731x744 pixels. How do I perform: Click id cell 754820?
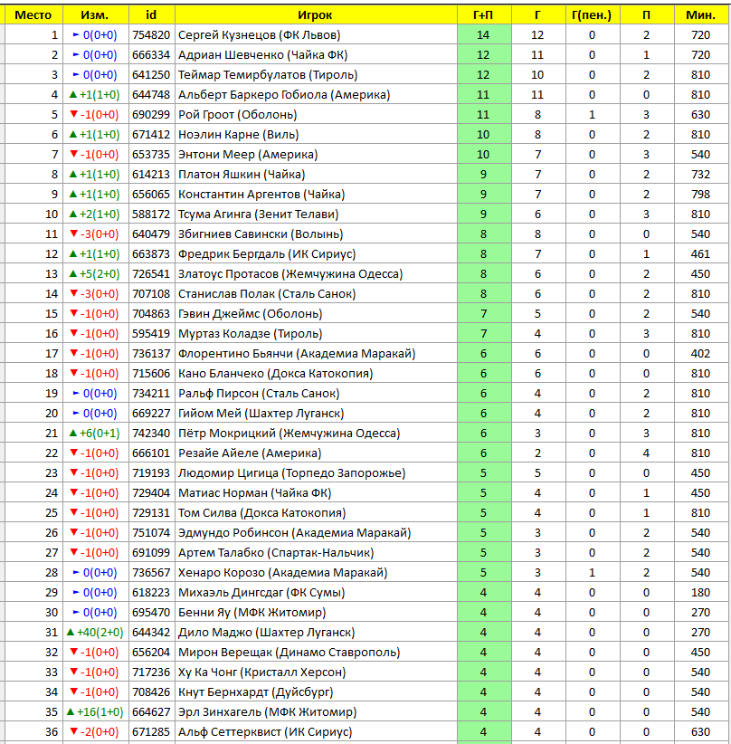click(151, 35)
